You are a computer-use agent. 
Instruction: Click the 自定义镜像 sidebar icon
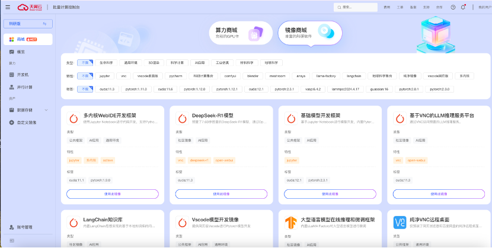coord(12,122)
